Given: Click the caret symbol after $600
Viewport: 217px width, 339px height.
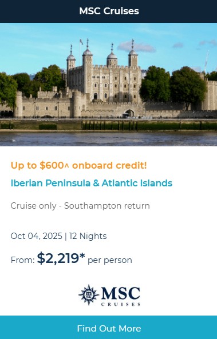Looking at the screenshot, I should (66, 166).
